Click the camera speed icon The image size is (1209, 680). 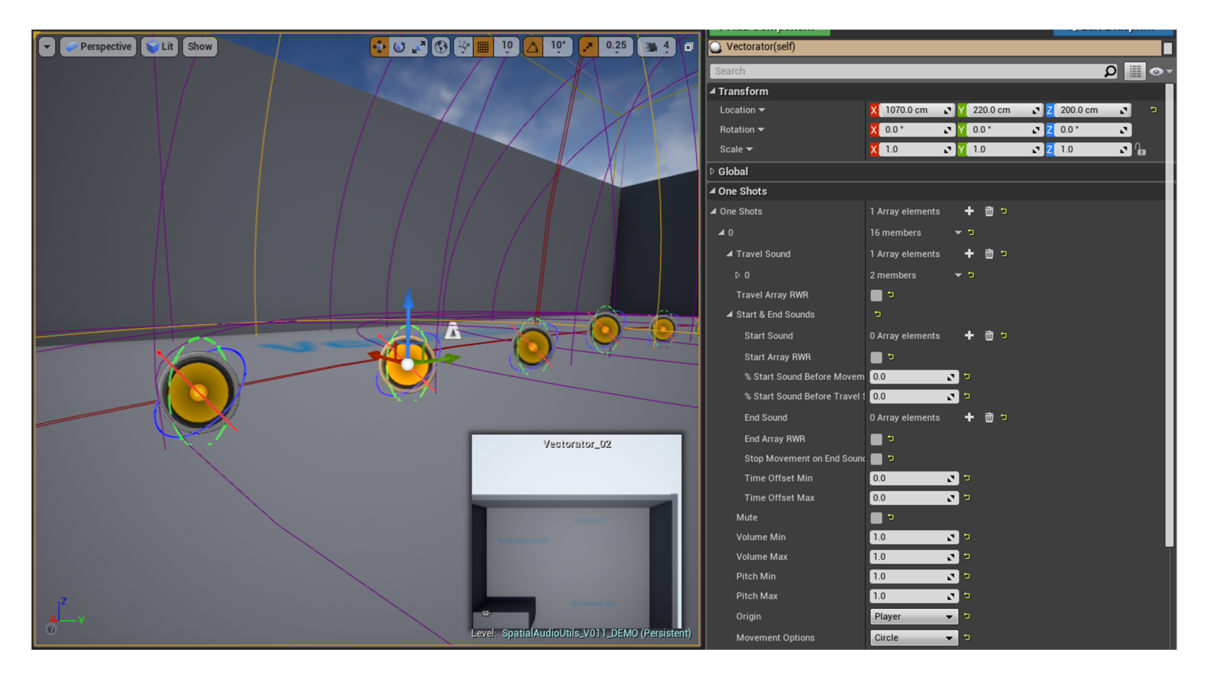click(651, 46)
